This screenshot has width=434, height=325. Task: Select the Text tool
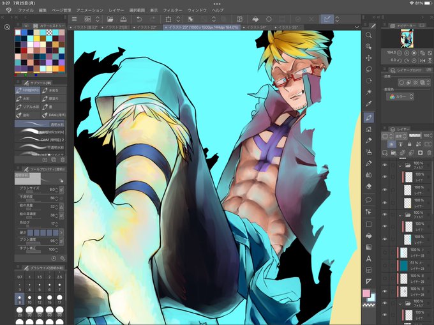[x=368, y=259]
